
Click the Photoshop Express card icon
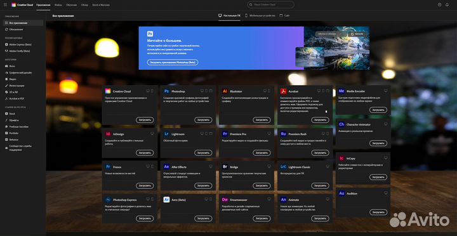pyautogui.click(x=108, y=200)
